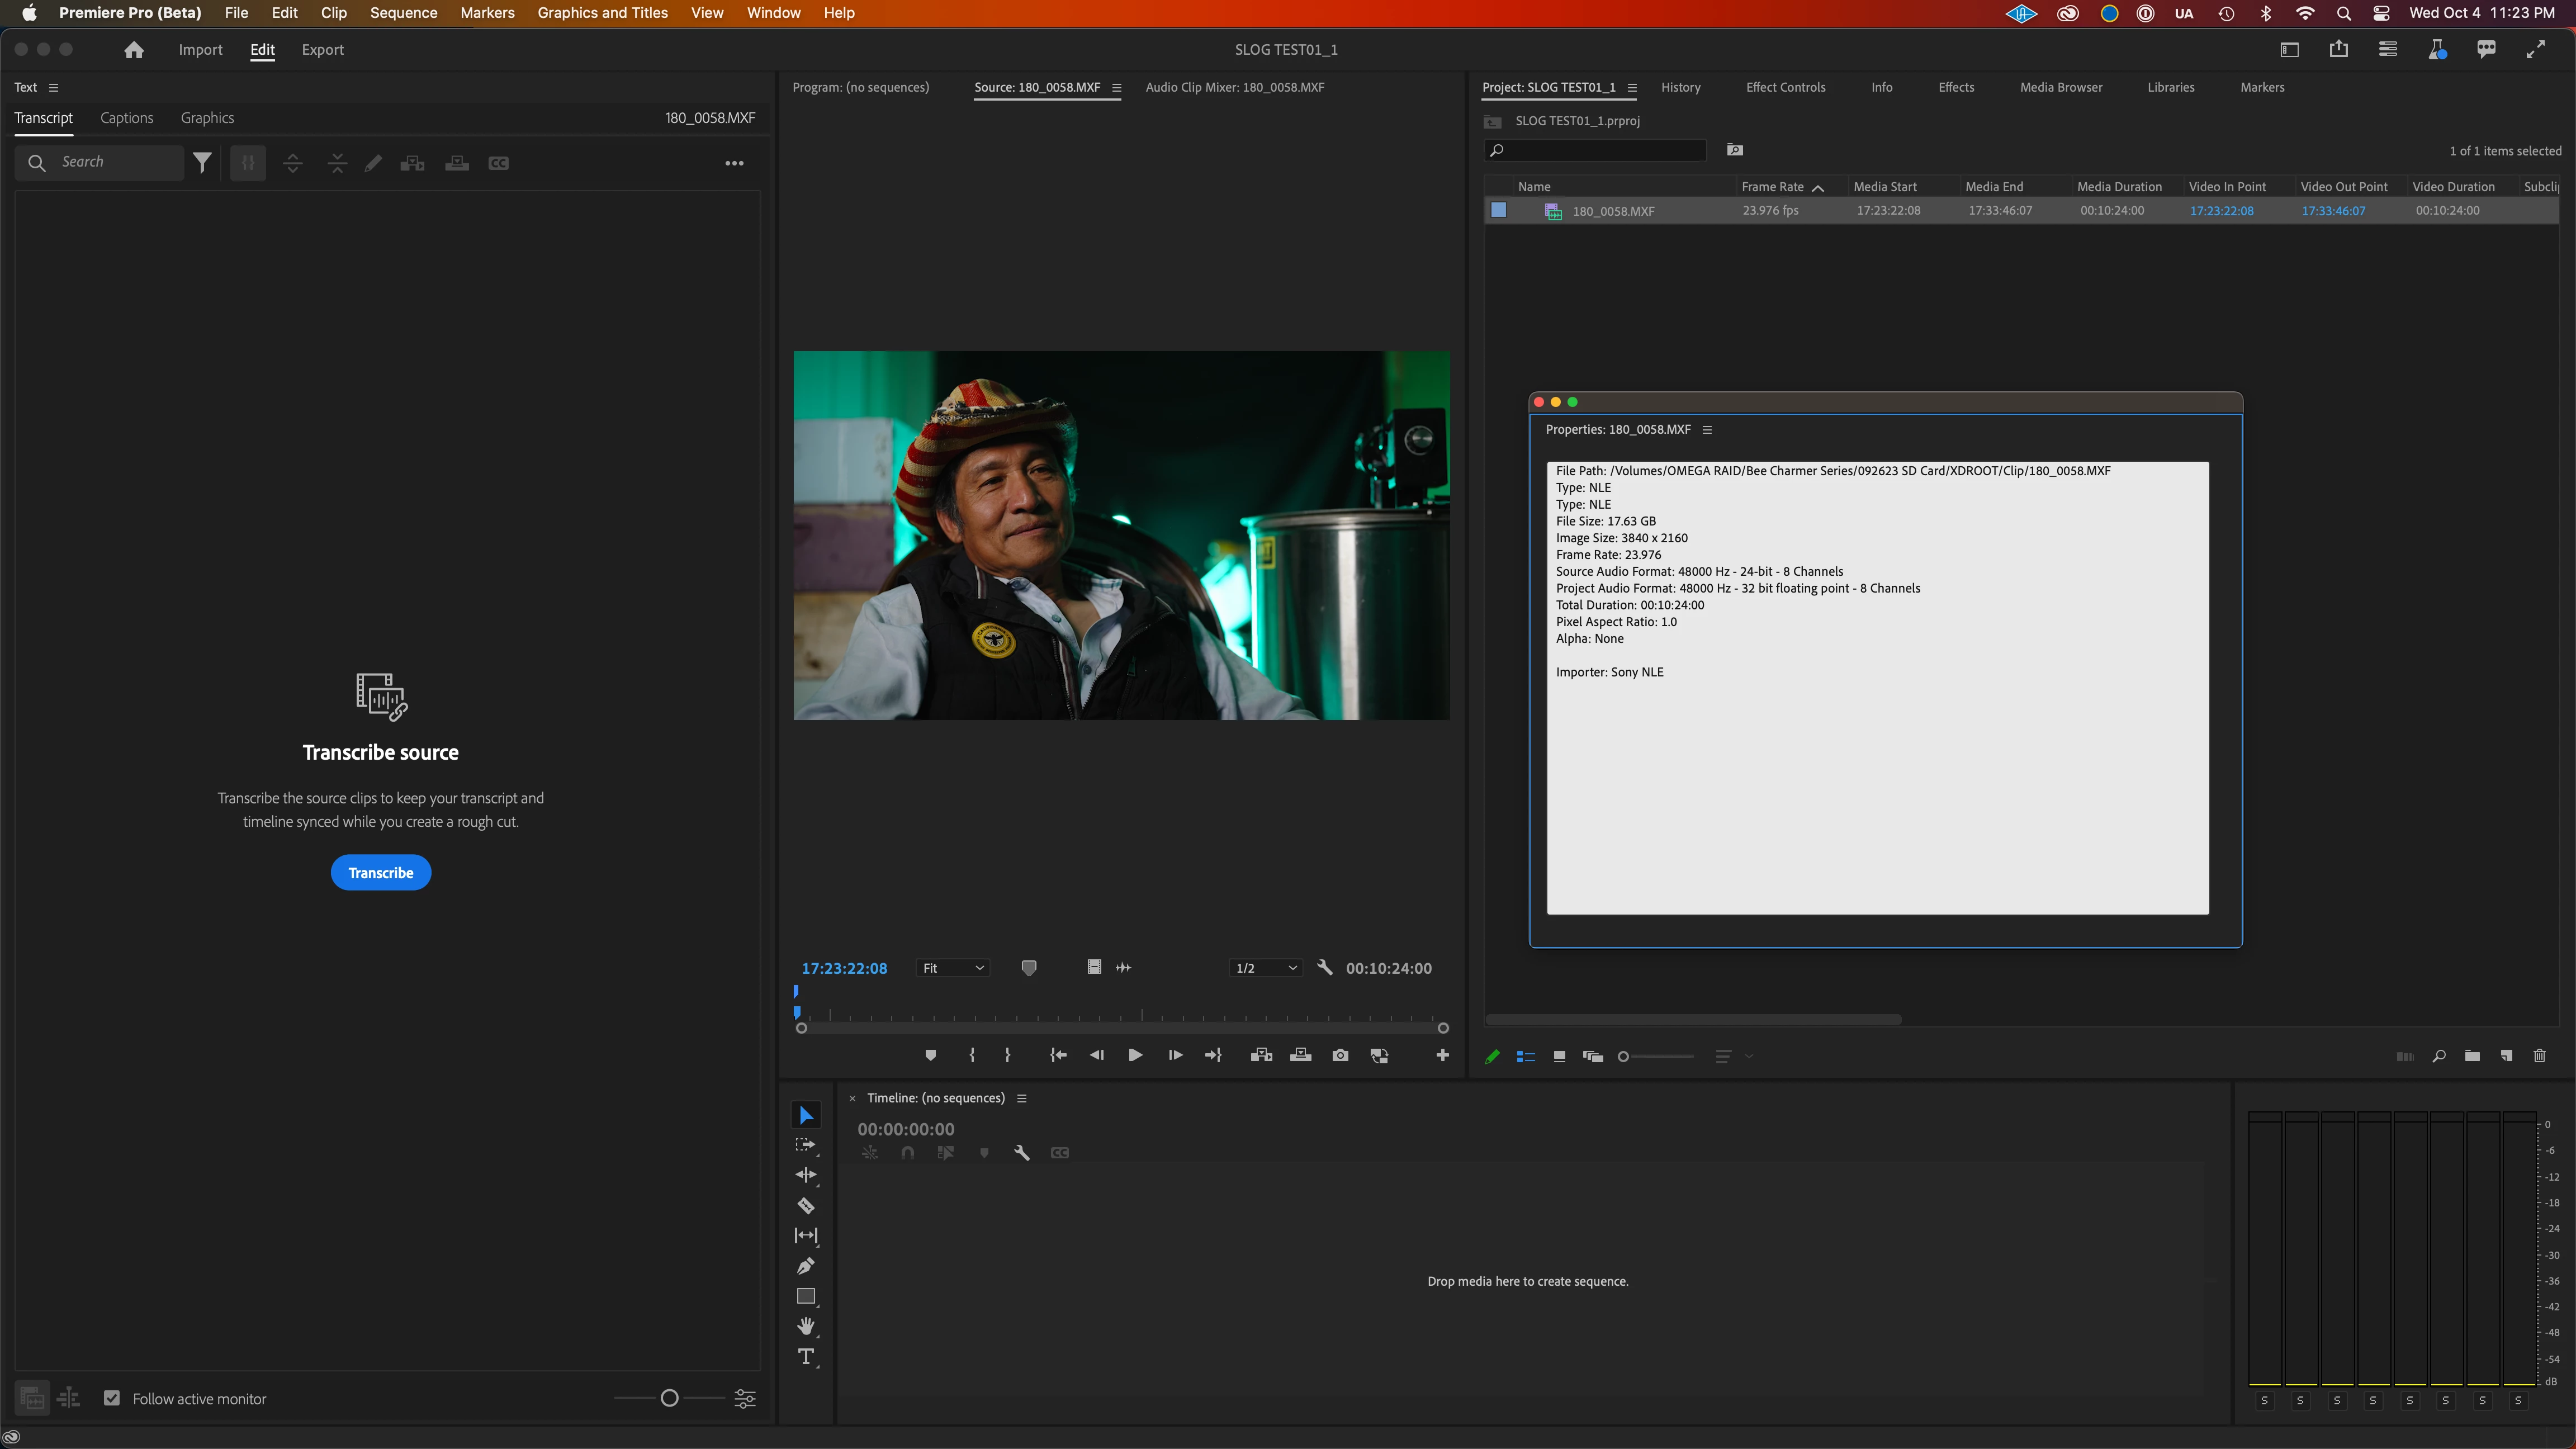Select the Pen tool
Viewport: 2576px width, 1449px height.
click(806, 1266)
